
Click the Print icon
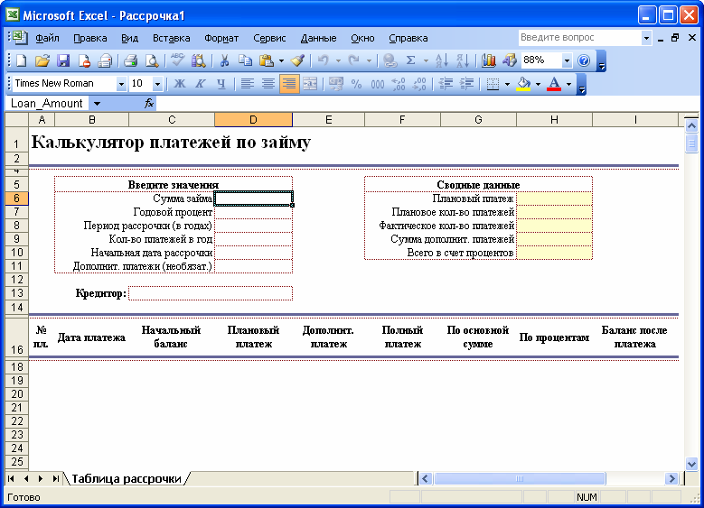pyautogui.click(x=131, y=60)
